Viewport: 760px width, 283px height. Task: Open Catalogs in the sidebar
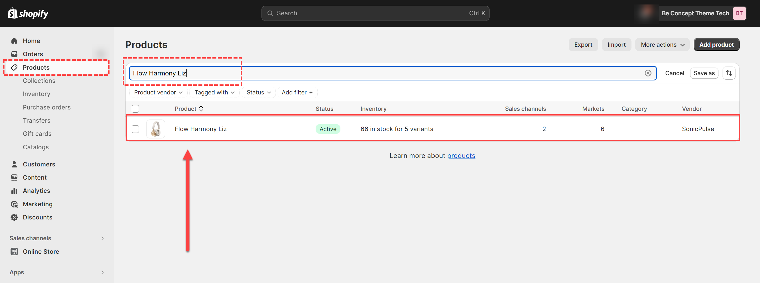pyautogui.click(x=36, y=147)
